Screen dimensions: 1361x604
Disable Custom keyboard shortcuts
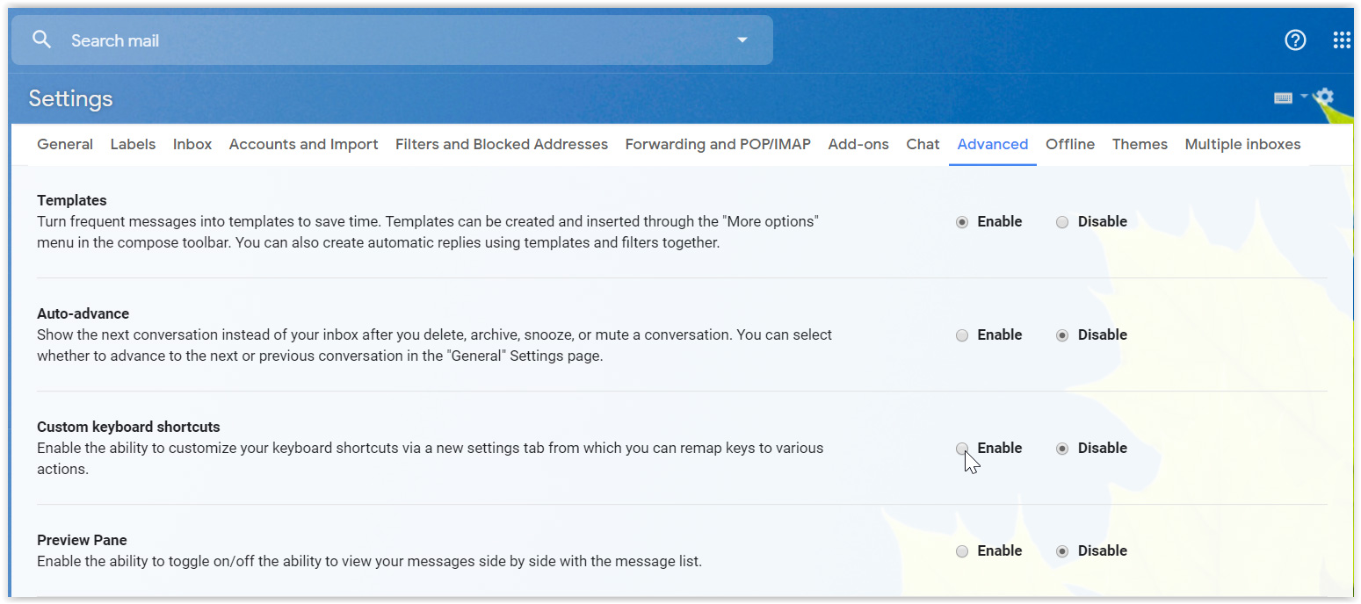[1062, 449]
